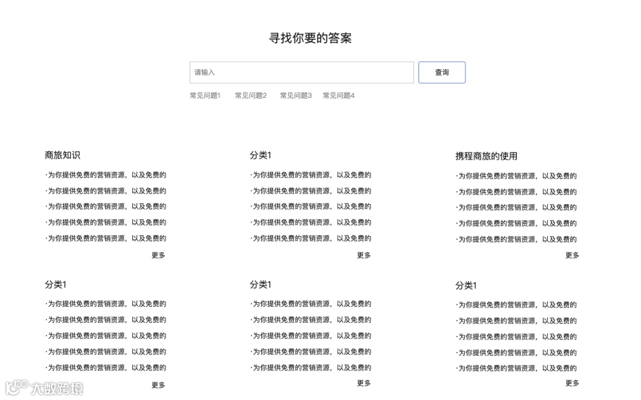
Task: Select the 分类1 heading between 商旅知识 and 携程商旅的使用
Action: pyautogui.click(x=261, y=155)
